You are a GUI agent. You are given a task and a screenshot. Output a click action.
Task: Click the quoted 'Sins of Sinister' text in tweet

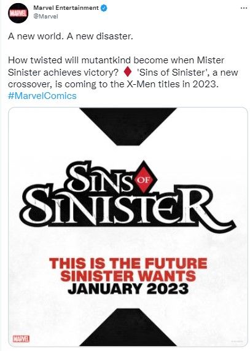173,73
